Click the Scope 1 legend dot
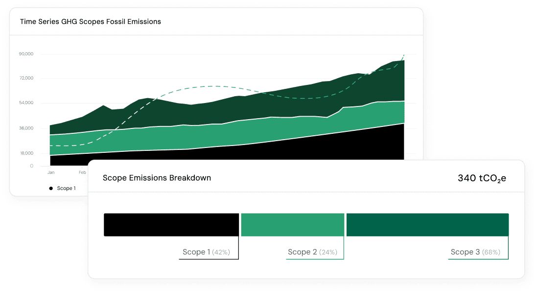538x294 pixels. pos(51,188)
